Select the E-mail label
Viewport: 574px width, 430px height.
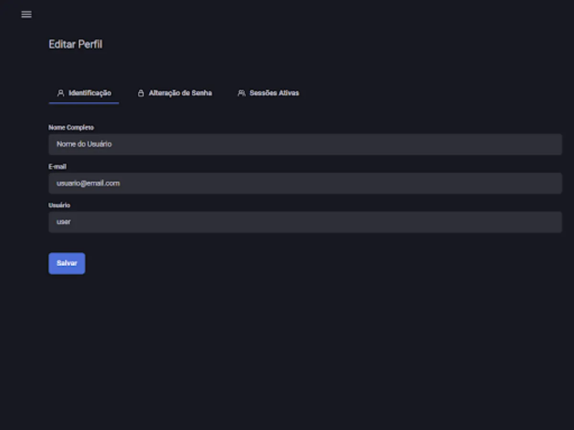click(x=57, y=167)
